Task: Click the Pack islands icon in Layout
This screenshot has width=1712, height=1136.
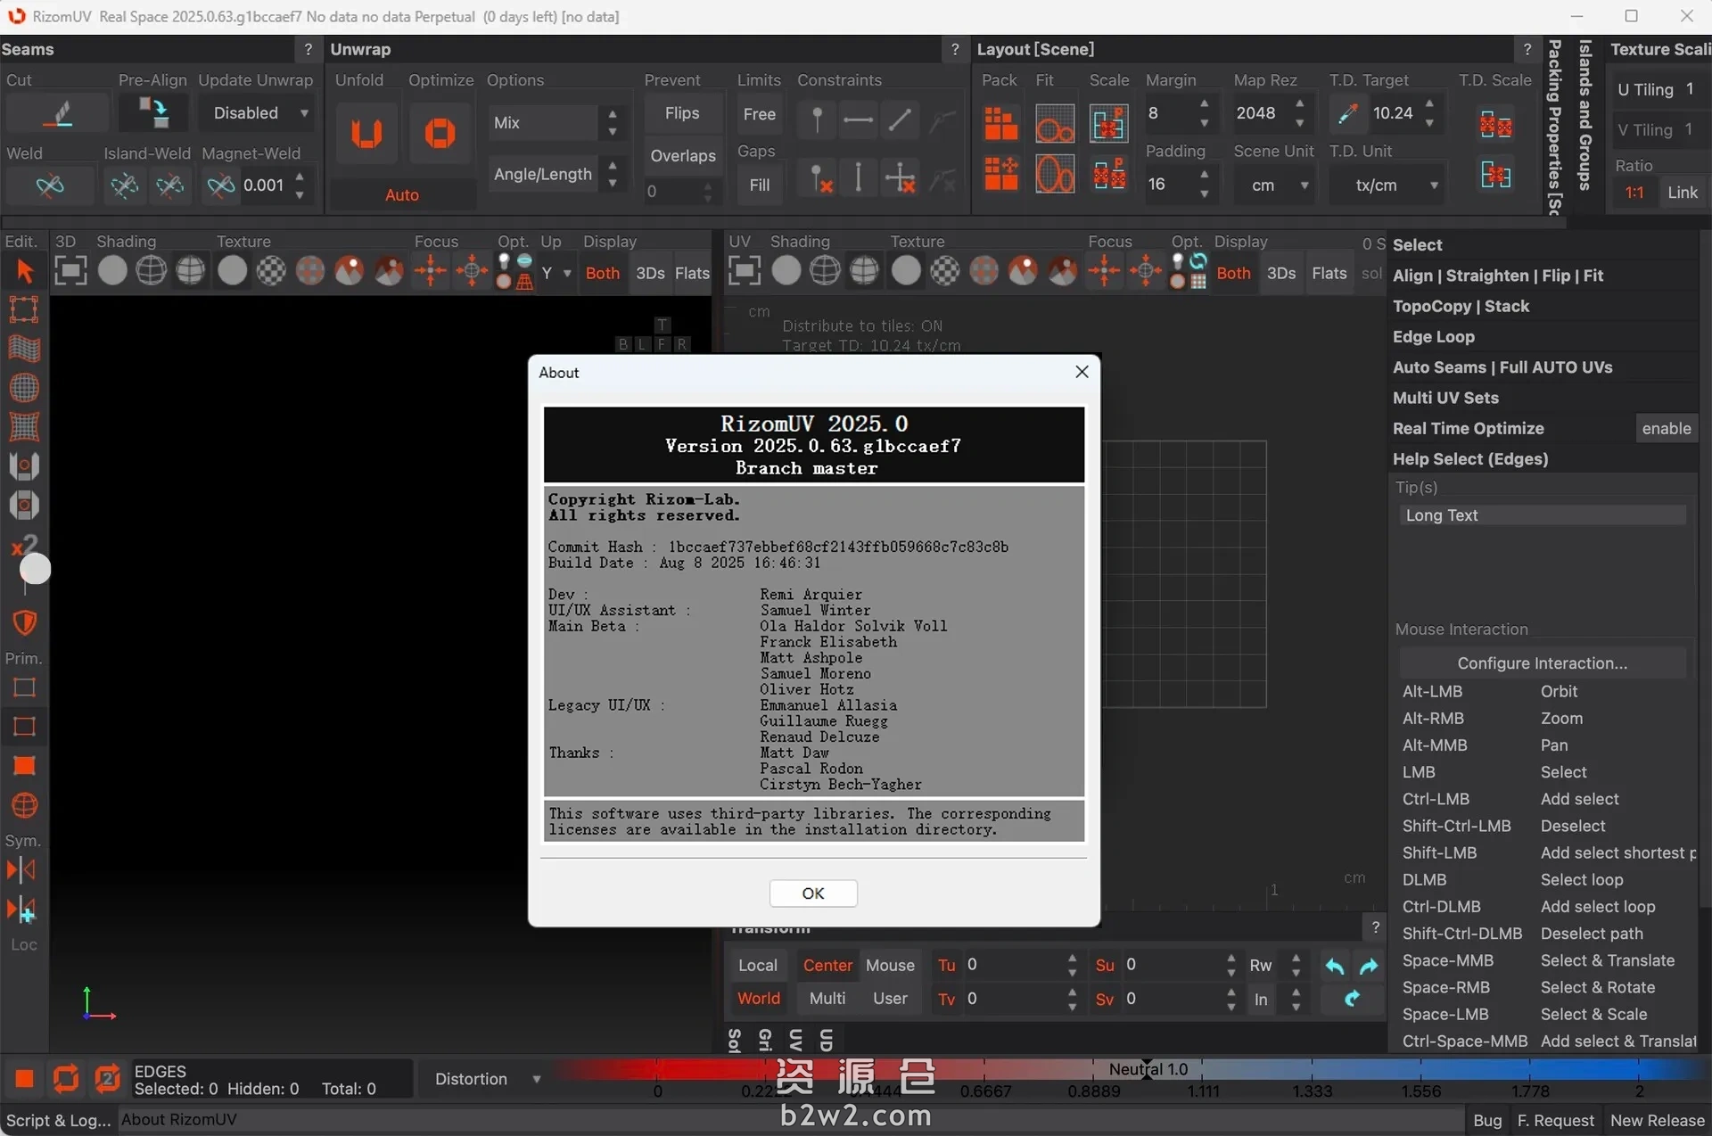Action: coord(1000,123)
